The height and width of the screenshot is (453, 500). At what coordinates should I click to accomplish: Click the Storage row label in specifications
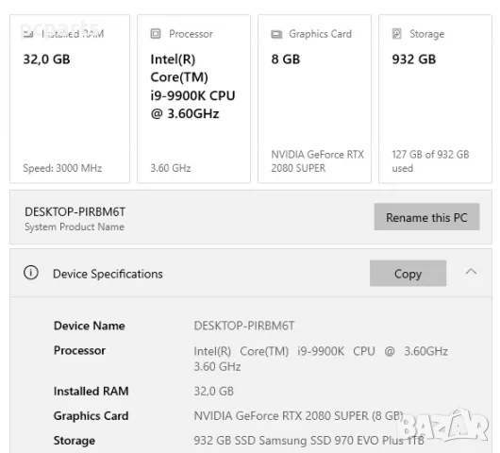coord(74,441)
